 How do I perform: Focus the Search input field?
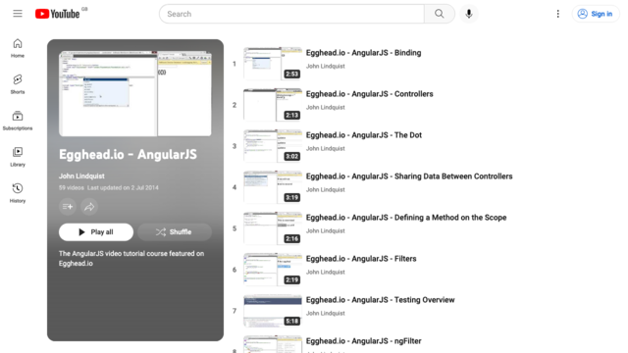tap(292, 14)
